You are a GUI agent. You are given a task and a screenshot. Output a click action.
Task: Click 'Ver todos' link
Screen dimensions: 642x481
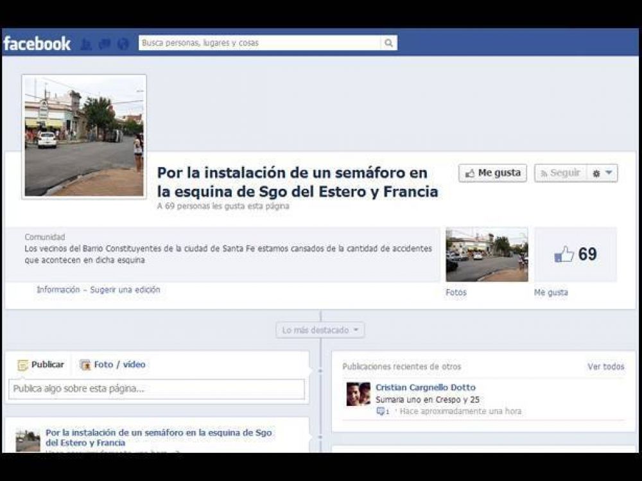click(x=606, y=366)
